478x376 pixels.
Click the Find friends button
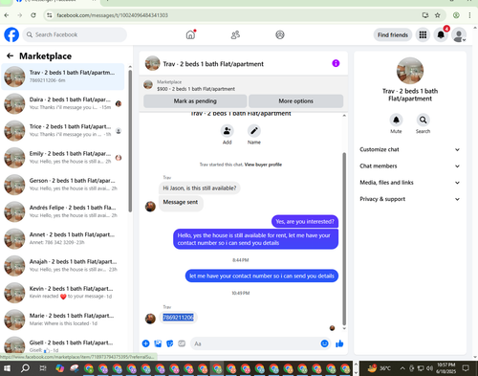pyautogui.click(x=393, y=34)
